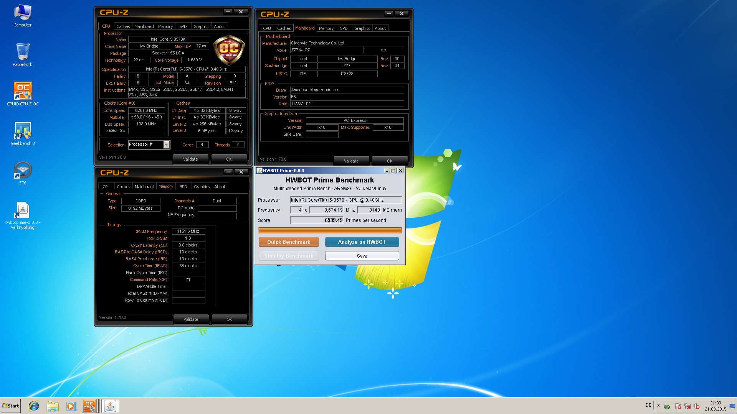
Task: Click the motherboard model Z77X-UP7 value
Action: tap(326, 50)
